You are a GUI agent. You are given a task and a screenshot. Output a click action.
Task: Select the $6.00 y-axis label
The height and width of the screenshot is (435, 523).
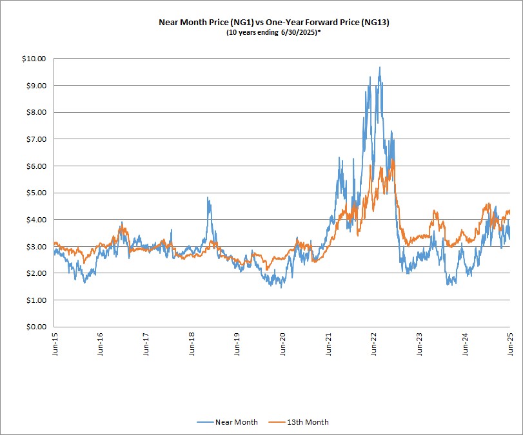(36, 166)
